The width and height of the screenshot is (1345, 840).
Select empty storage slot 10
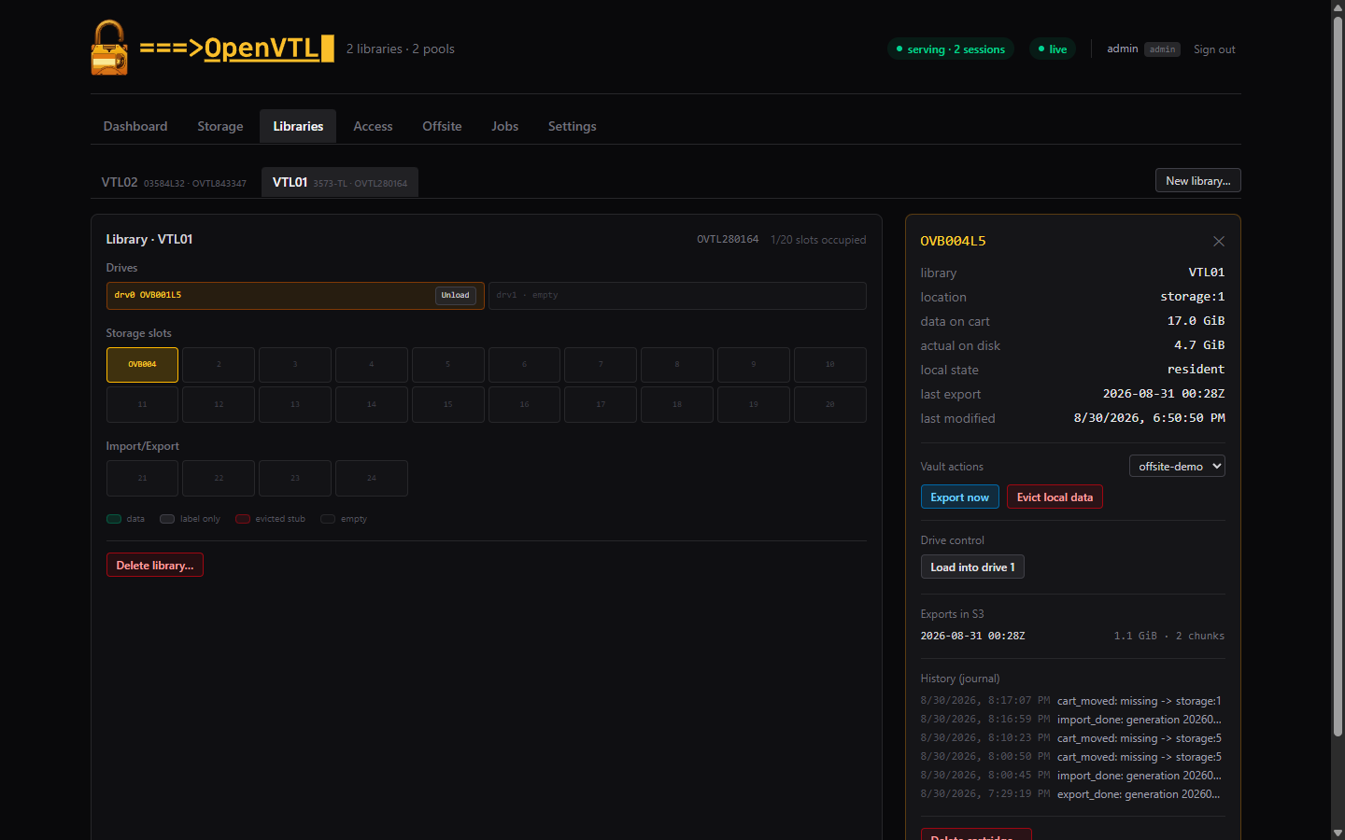pos(830,365)
